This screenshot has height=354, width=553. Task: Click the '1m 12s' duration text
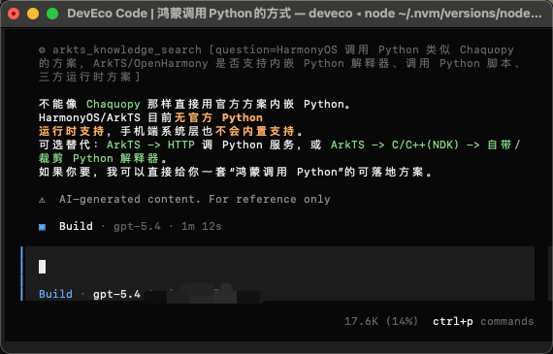[202, 226]
